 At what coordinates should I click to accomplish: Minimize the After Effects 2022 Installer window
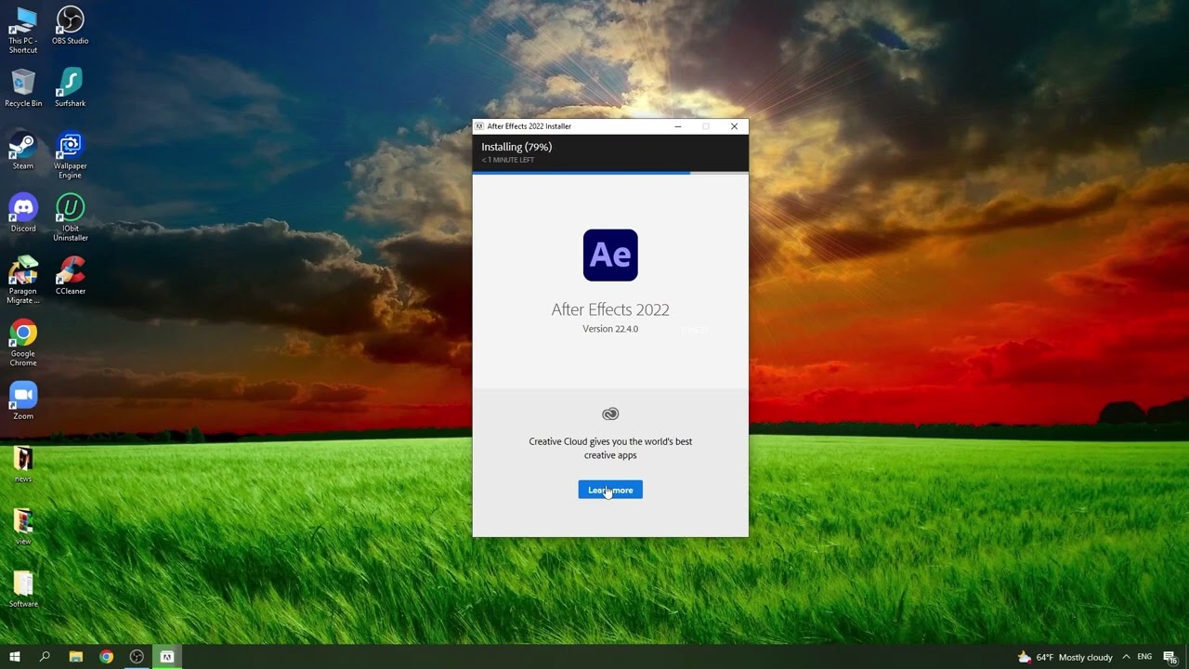678,126
